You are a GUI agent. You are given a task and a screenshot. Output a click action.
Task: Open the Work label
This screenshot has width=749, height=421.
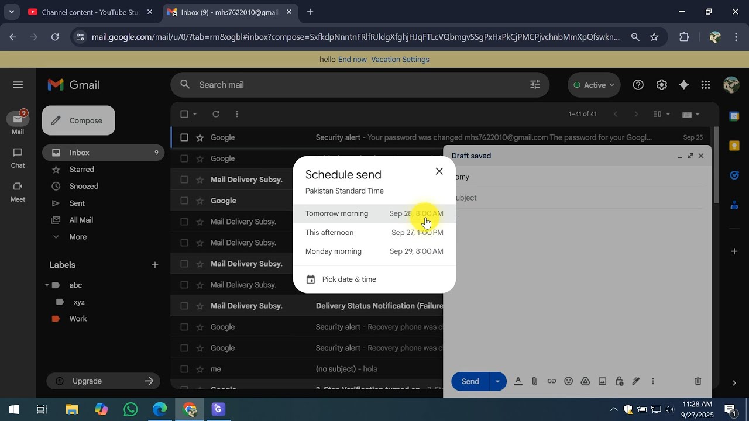pos(78,319)
